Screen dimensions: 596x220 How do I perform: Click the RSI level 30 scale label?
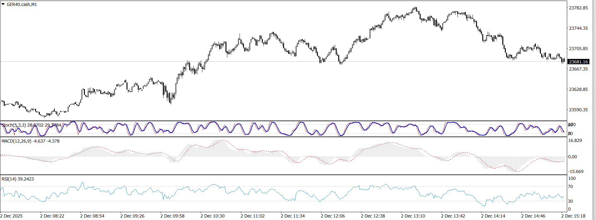pyautogui.click(x=570, y=201)
